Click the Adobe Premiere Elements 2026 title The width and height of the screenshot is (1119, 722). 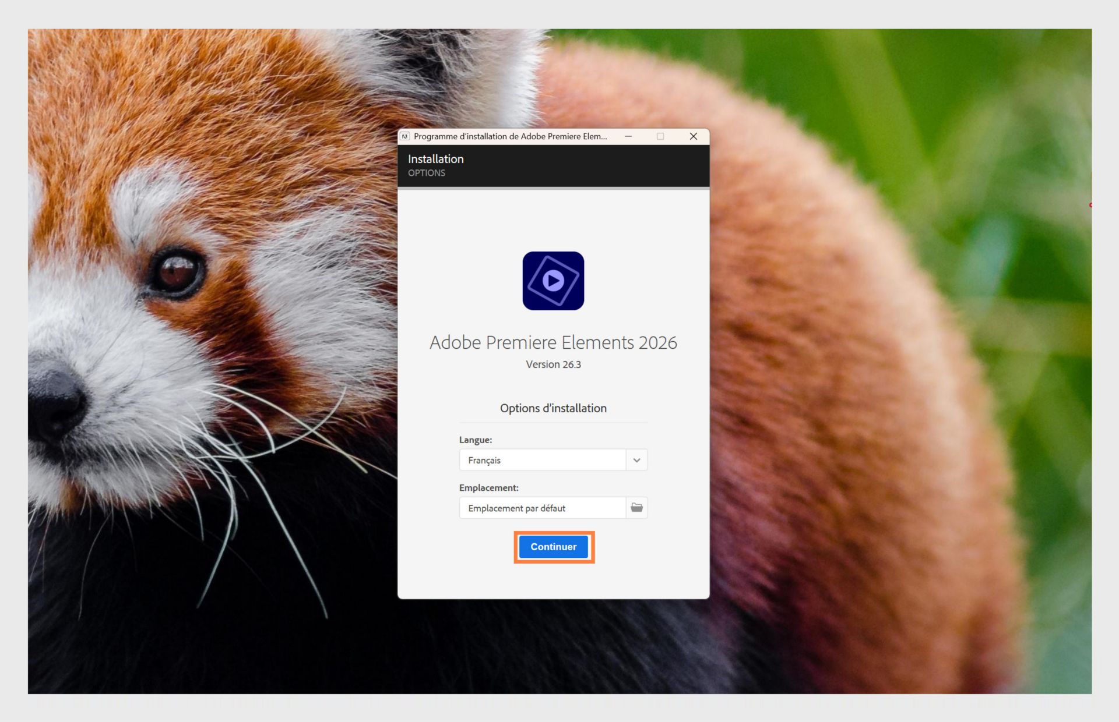point(553,342)
